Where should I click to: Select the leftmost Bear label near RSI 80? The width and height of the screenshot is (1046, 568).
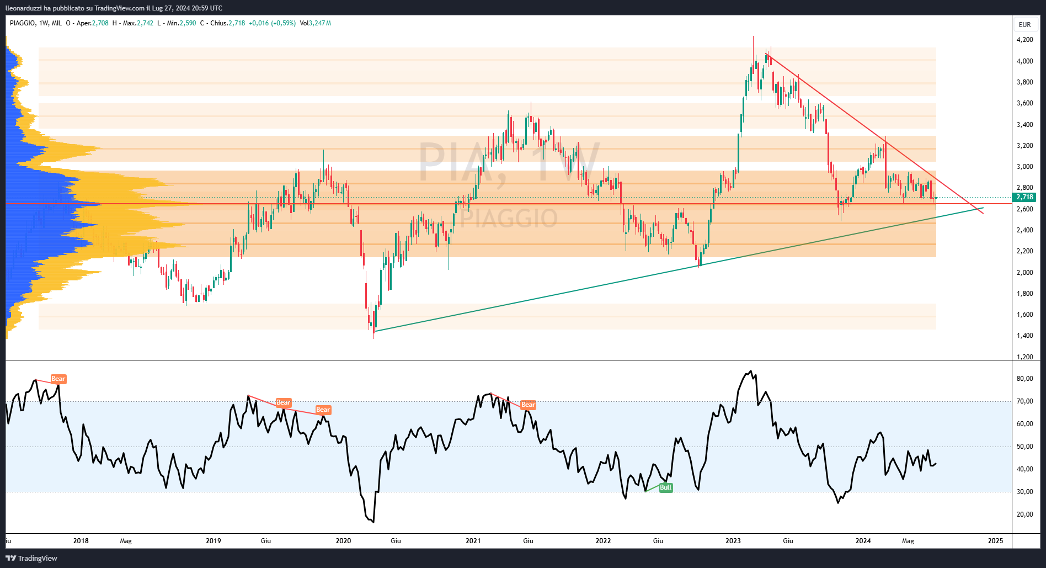pos(58,379)
